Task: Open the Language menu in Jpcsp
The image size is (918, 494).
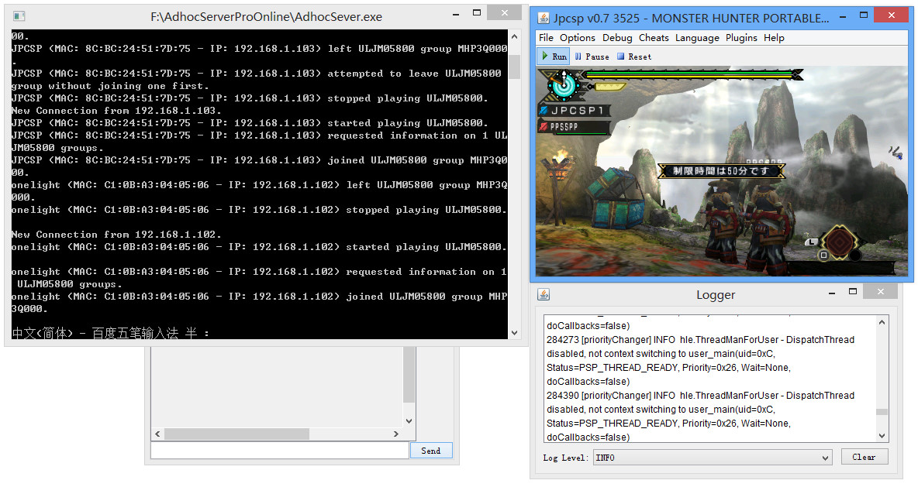Action: click(x=697, y=37)
